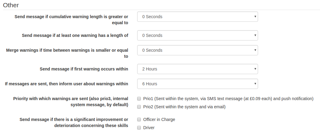Click the 'first warning occurs within' label
Screen dimensions: 320x137
tap(84, 69)
